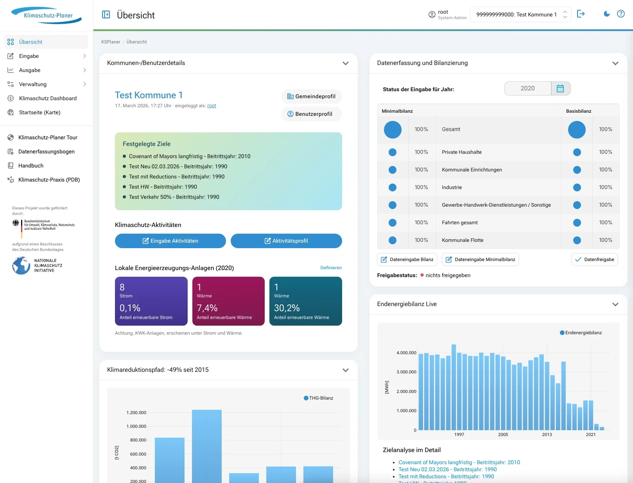This screenshot has height=483, width=633.
Task: Click the Definieren link for Energieerzeugungs-Anlagen
Action: coord(331,268)
